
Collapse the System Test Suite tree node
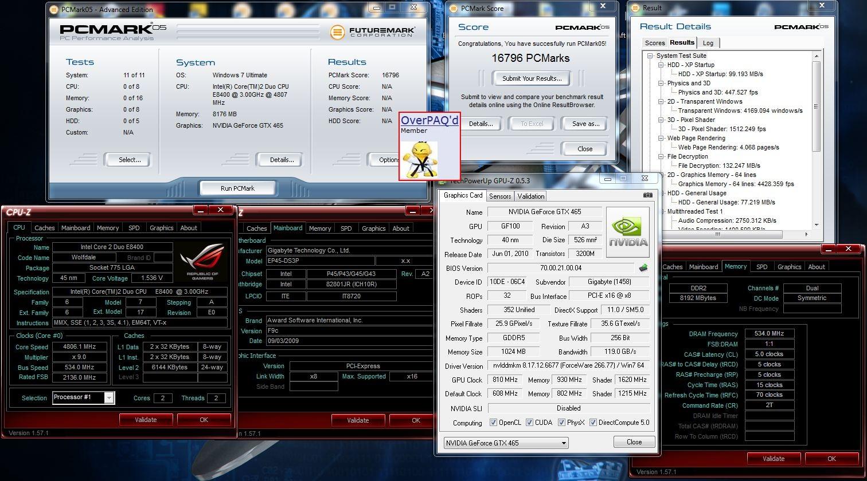(650, 56)
